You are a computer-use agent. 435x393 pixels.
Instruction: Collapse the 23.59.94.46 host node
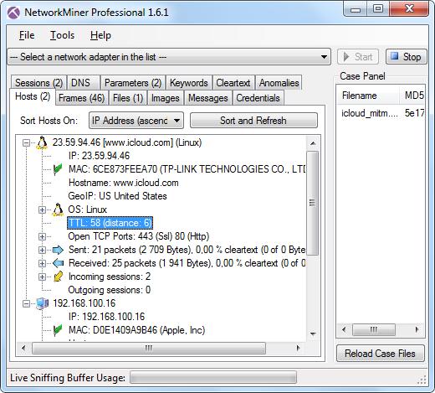tap(26, 142)
